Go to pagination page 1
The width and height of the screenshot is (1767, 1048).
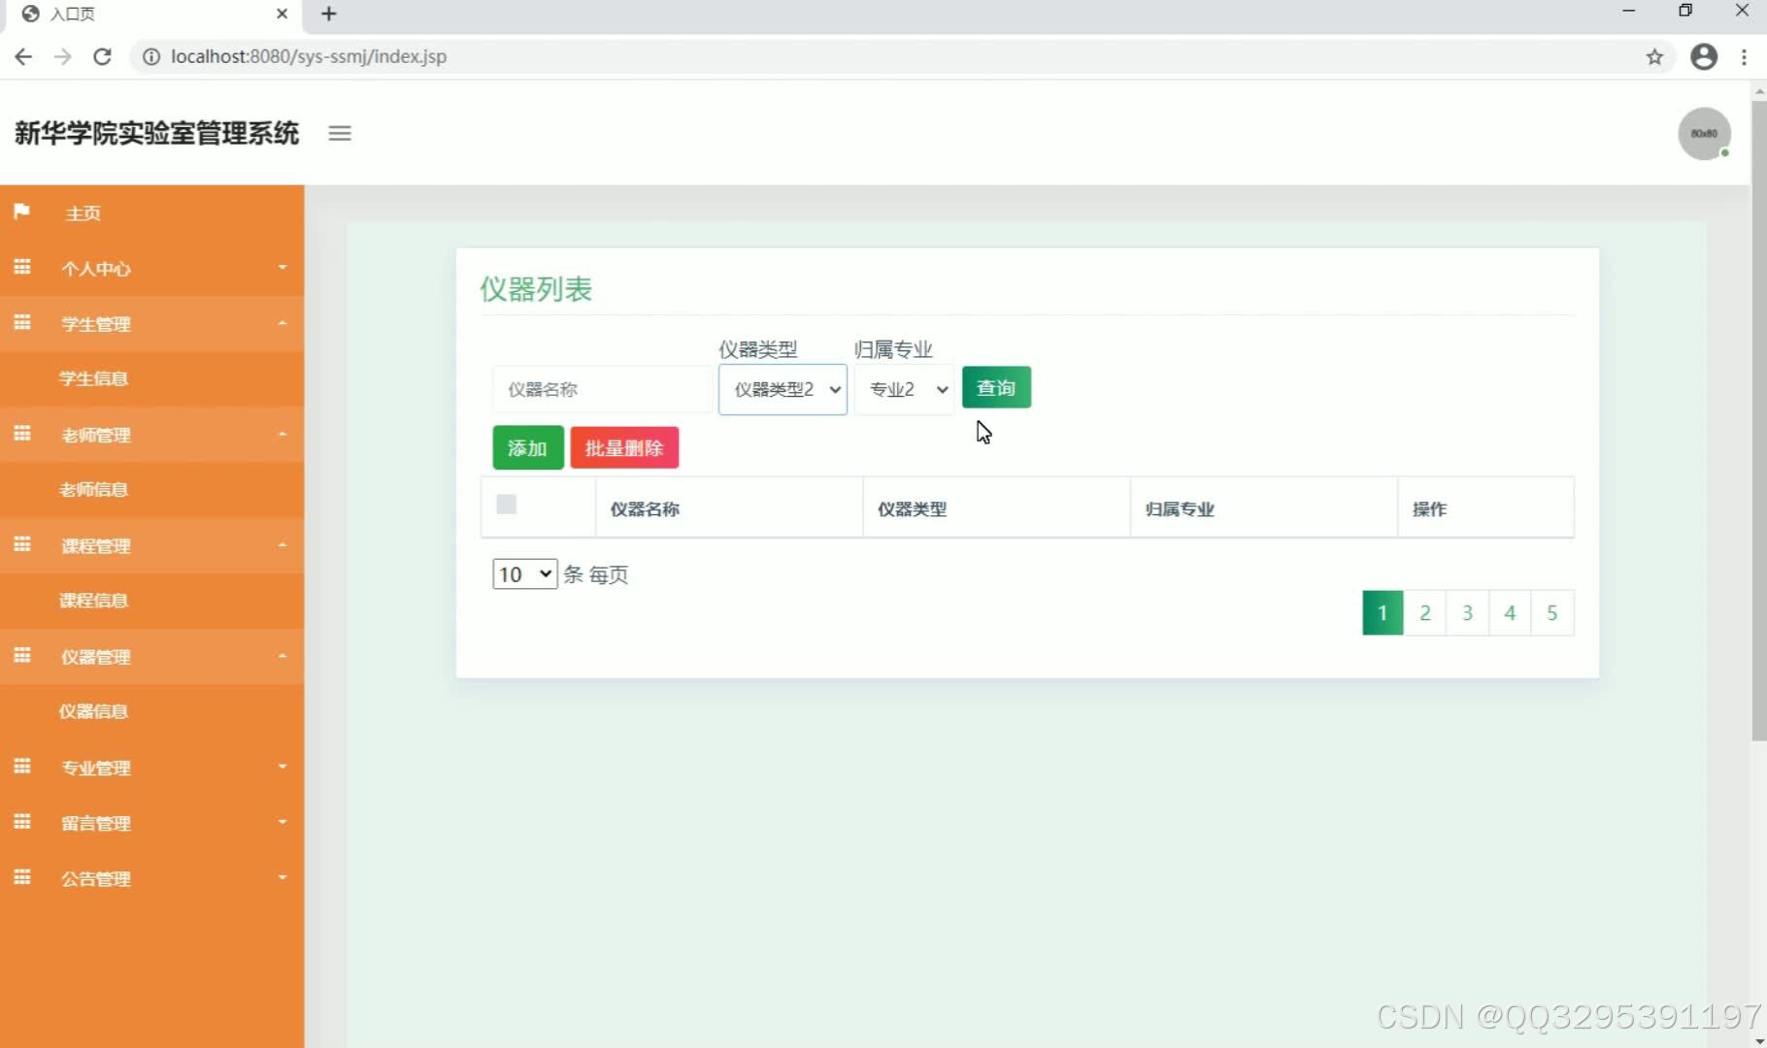click(1383, 612)
